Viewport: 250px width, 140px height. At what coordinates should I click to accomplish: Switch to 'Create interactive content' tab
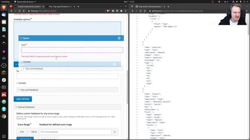(x=29, y=7)
